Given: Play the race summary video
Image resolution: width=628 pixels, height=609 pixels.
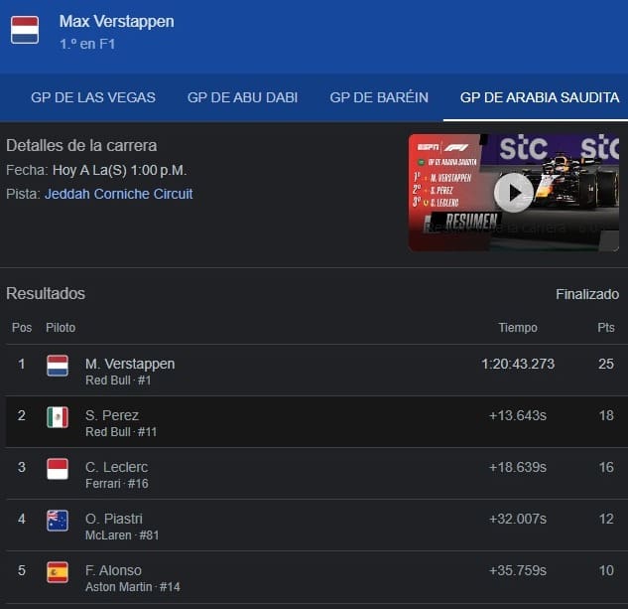Looking at the screenshot, I should coord(513,192).
